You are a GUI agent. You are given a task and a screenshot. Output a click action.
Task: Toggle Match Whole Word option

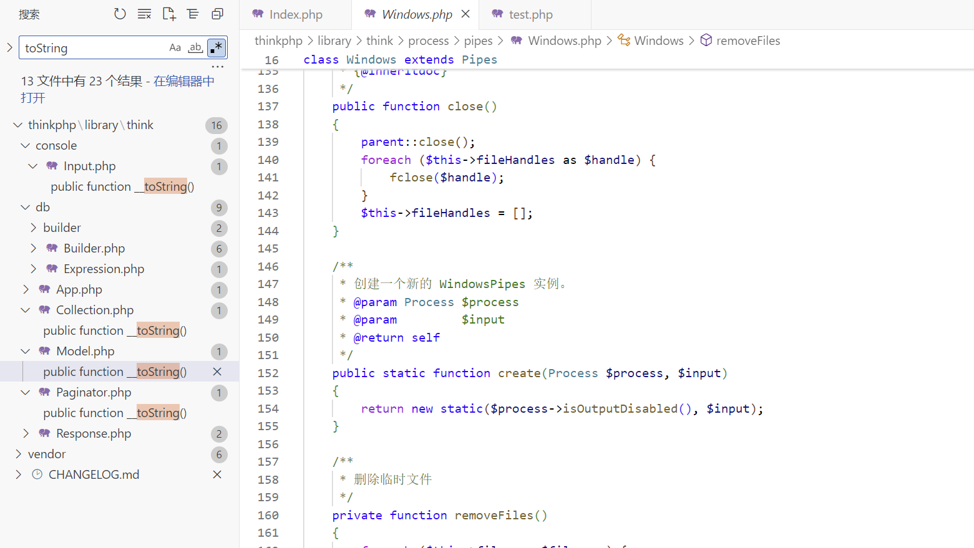[195, 47]
